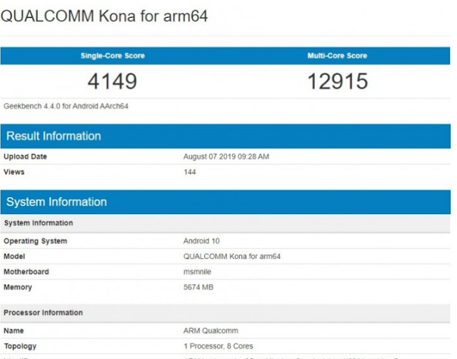Click the Result Information section header

226,136
